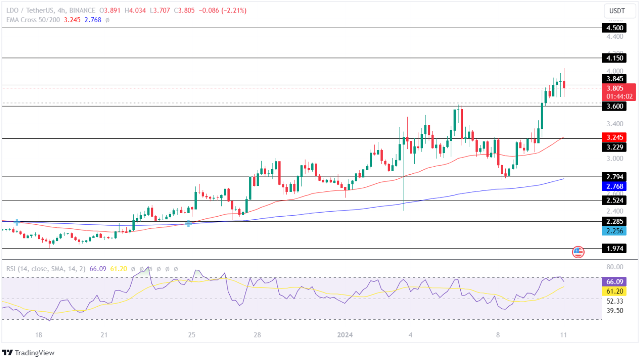Toggle the first ø hide icon in RSI legend
The image size is (640, 358).
(x=133, y=268)
